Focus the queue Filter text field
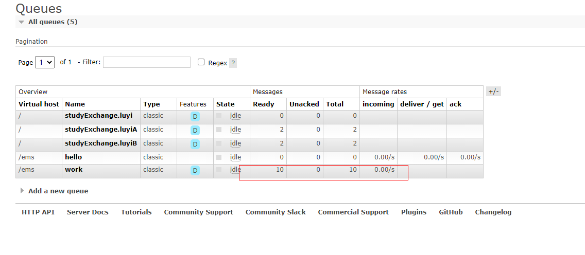The height and width of the screenshot is (255, 585). tap(147, 62)
